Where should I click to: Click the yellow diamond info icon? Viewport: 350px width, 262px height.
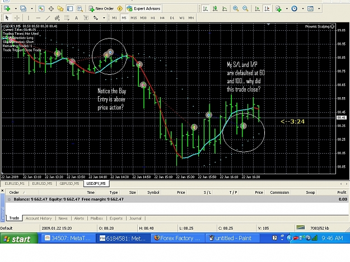[120, 8]
